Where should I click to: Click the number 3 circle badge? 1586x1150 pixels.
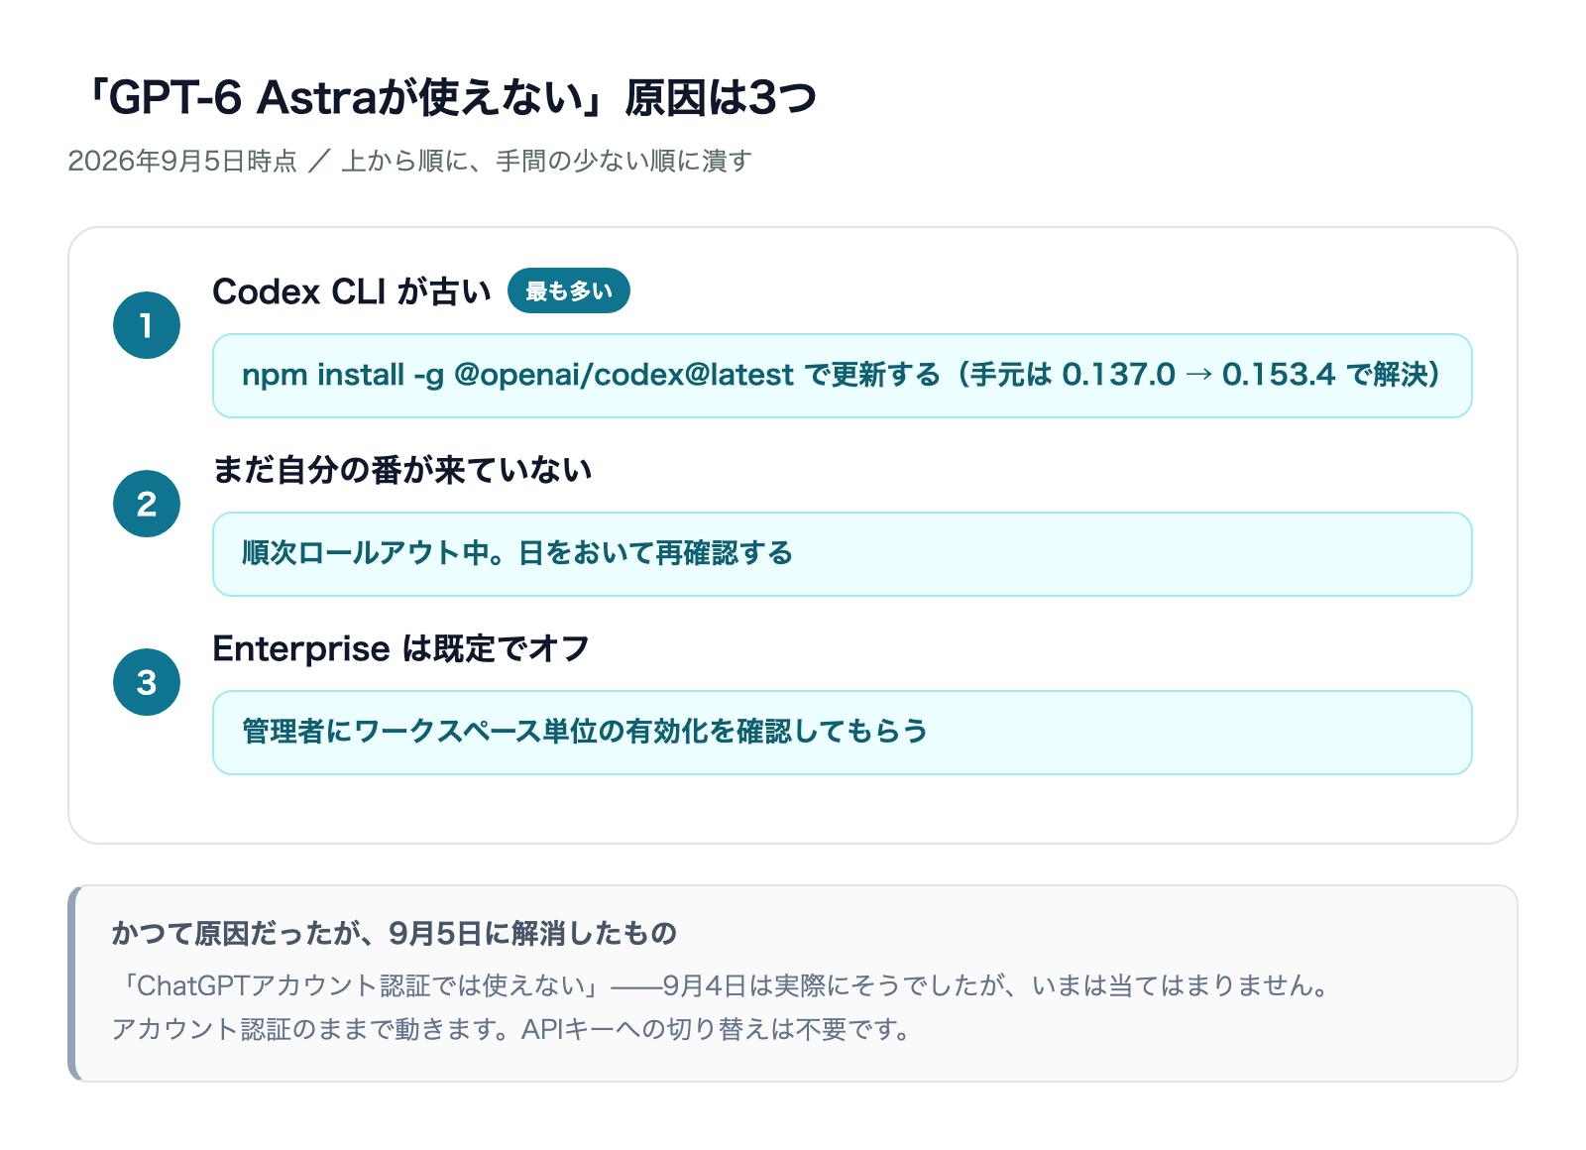coord(147,682)
